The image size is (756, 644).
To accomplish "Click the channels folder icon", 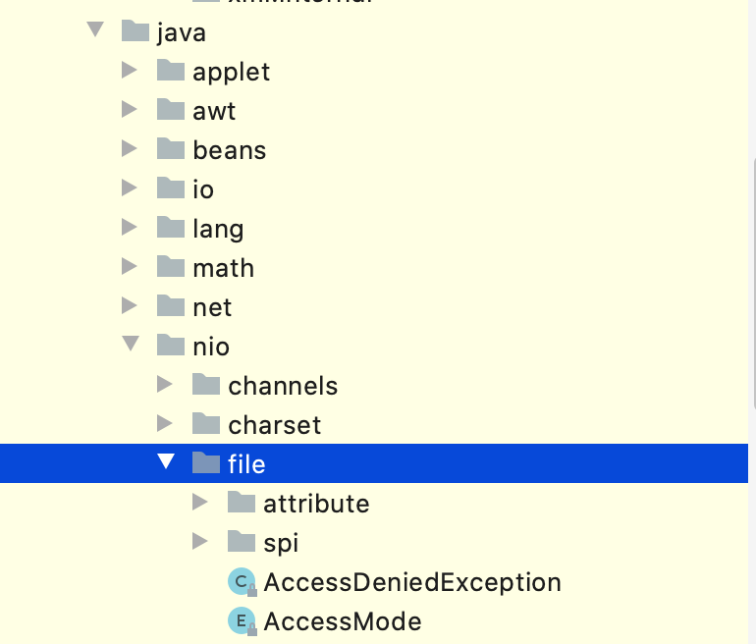I will coord(206,385).
